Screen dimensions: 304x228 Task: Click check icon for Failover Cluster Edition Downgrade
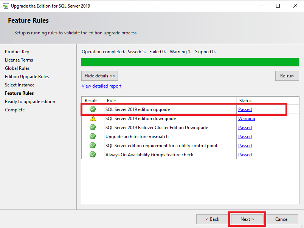(93, 127)
